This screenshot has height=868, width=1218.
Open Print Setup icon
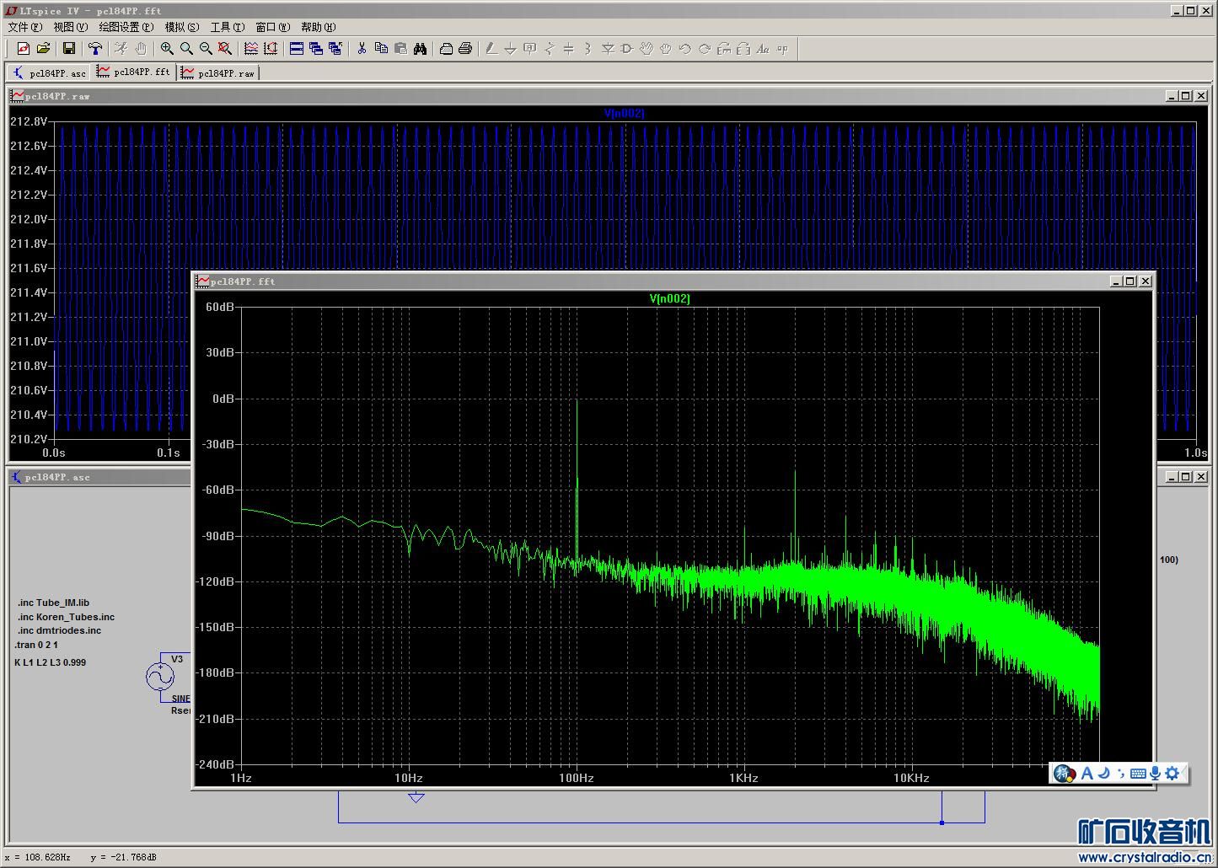(446, 49)
